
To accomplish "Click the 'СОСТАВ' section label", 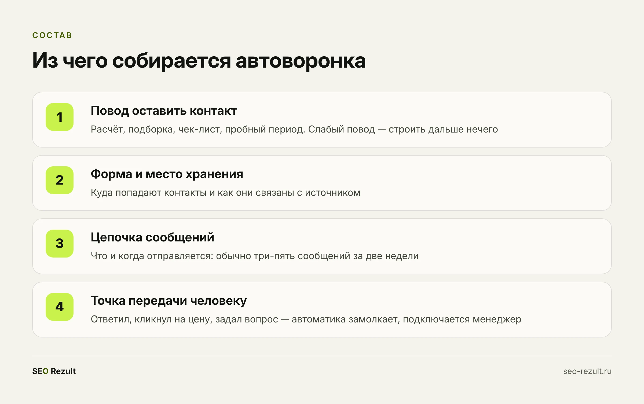I will (52, 35).
